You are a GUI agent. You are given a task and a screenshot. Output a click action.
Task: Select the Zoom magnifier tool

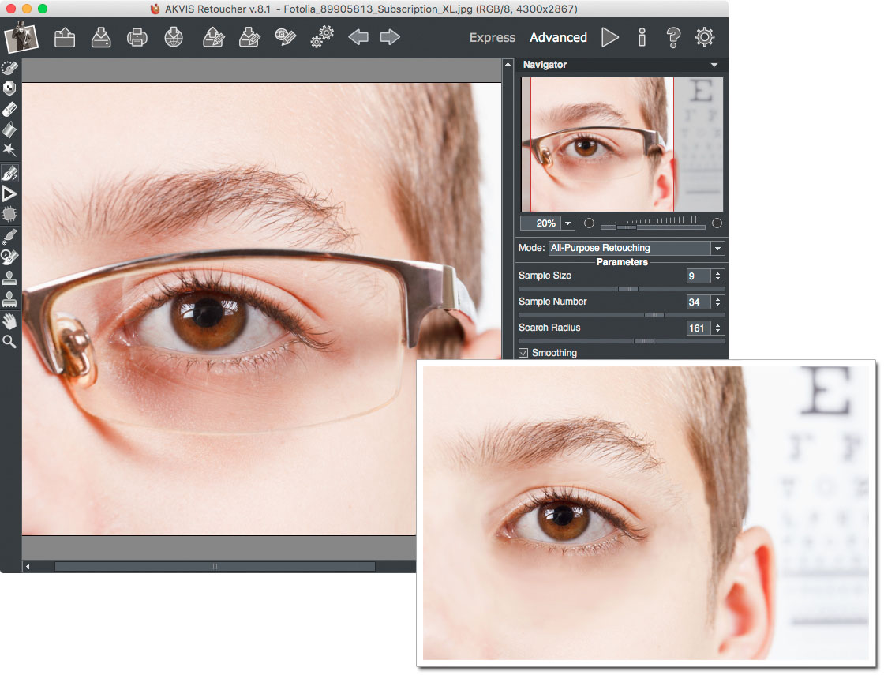[x=9, y=341]
